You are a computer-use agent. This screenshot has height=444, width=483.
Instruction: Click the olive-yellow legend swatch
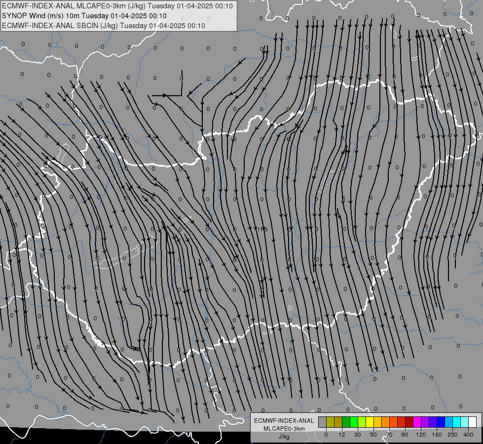[330, 422]
